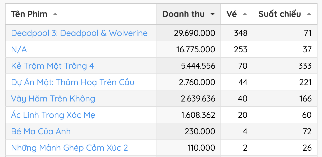Open Bé Ma Của Anh link
This screenshot has height=157, width=322.
coord(41,131)
